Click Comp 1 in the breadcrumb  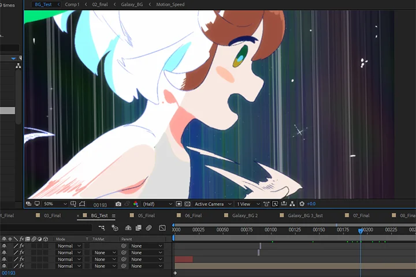coord(72,5)
